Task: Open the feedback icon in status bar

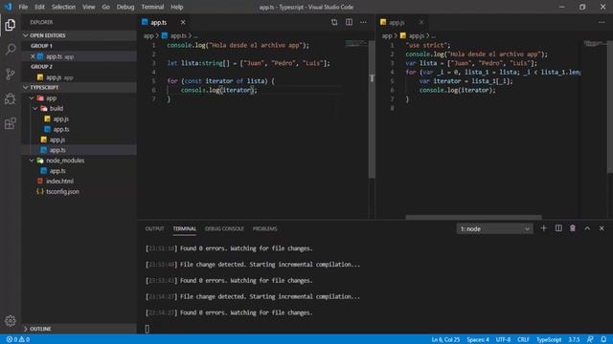Action: [590, 340]
